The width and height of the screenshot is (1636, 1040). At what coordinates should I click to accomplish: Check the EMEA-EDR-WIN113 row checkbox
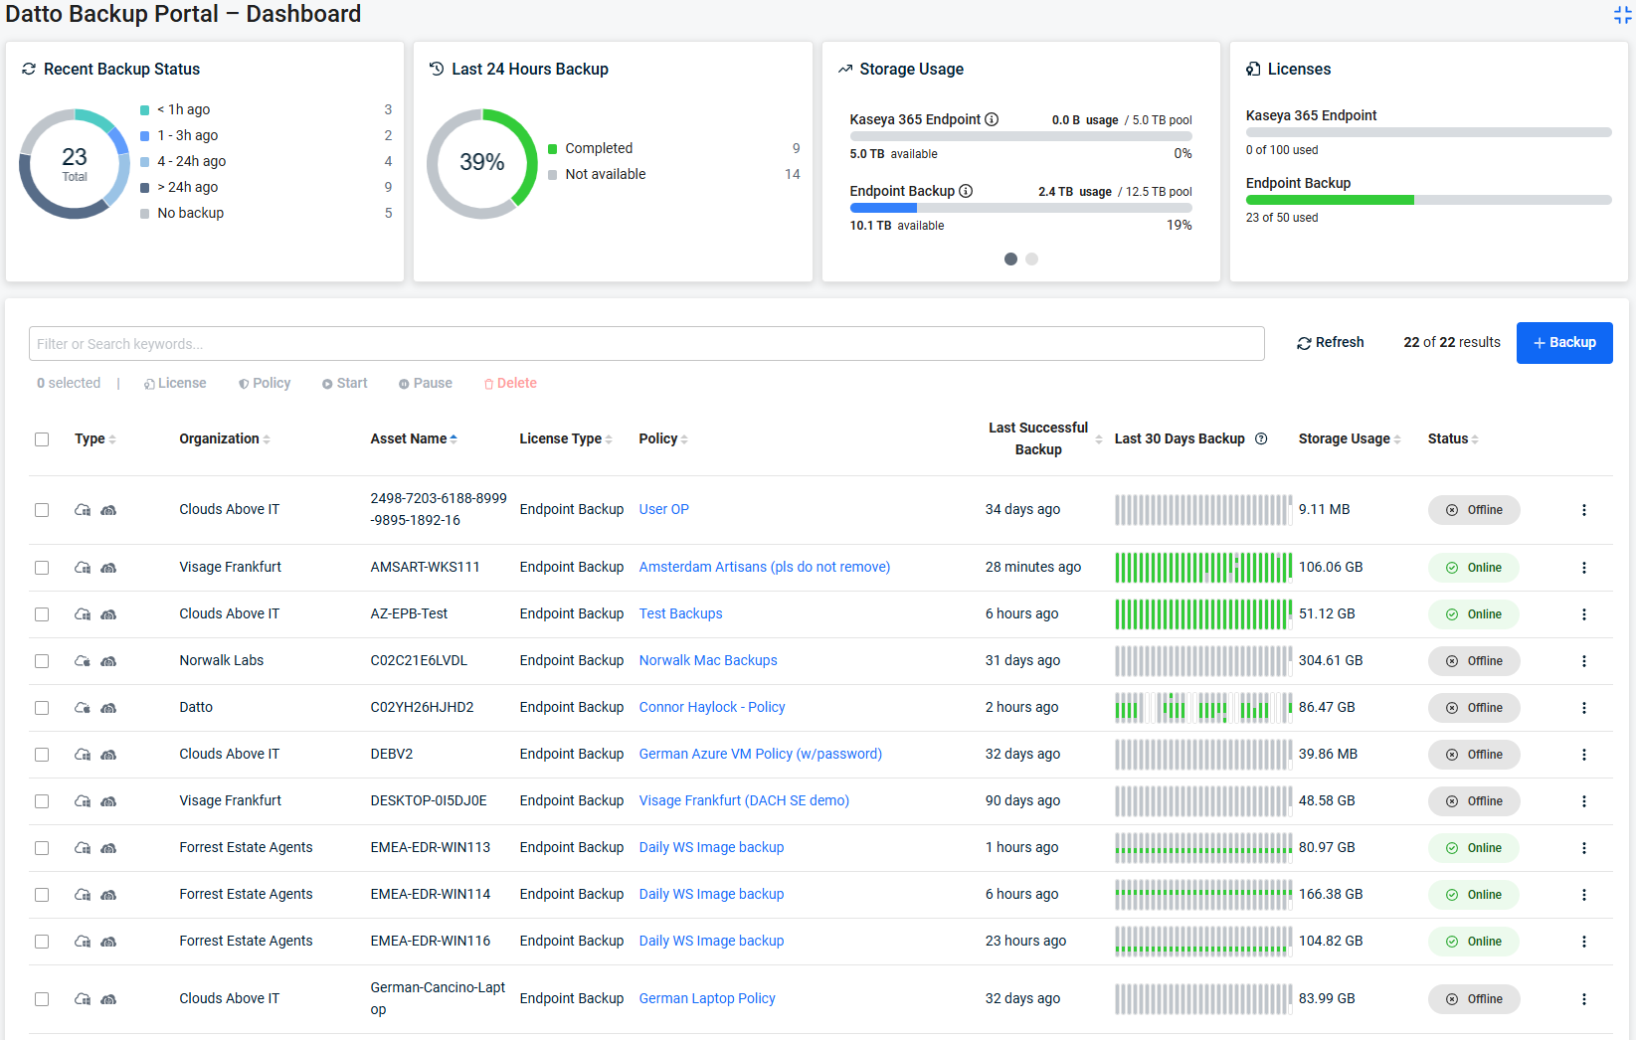point(42,848)
